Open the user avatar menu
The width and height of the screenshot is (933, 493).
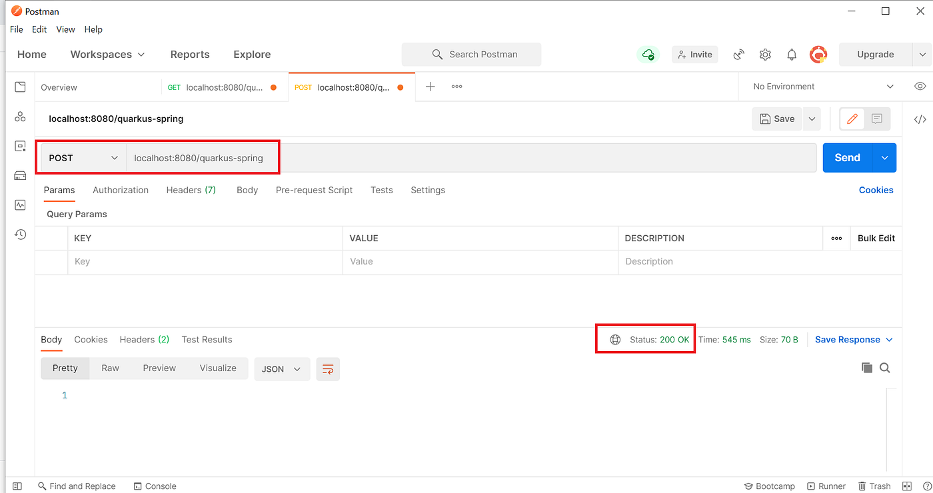tap(818, 55)
